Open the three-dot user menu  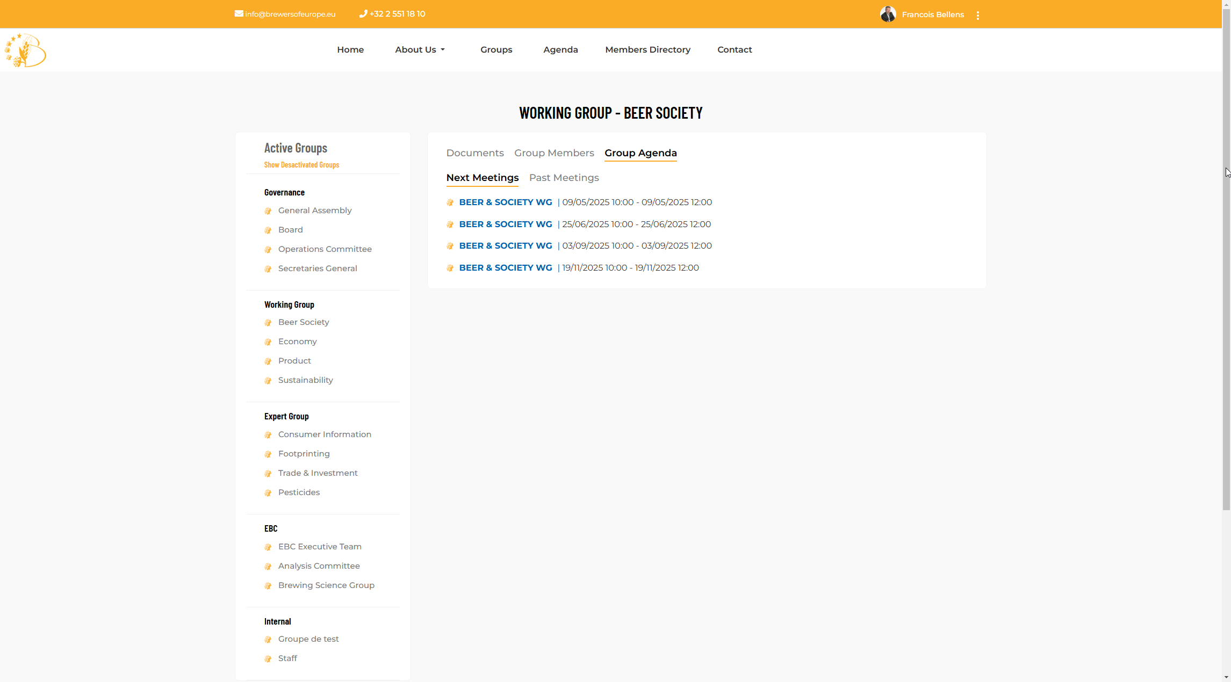(977, 15)
